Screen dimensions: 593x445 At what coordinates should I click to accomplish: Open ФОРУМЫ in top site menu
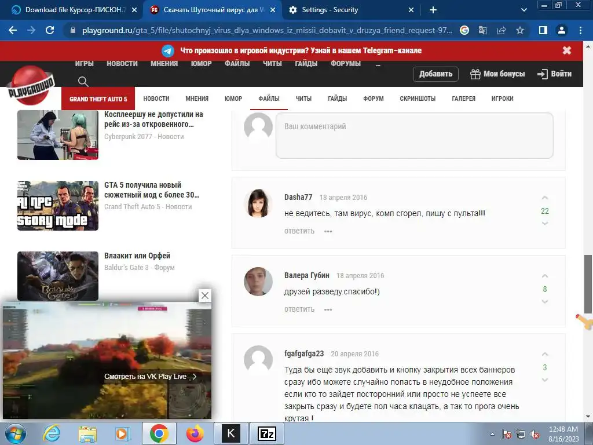click(345, 64)
